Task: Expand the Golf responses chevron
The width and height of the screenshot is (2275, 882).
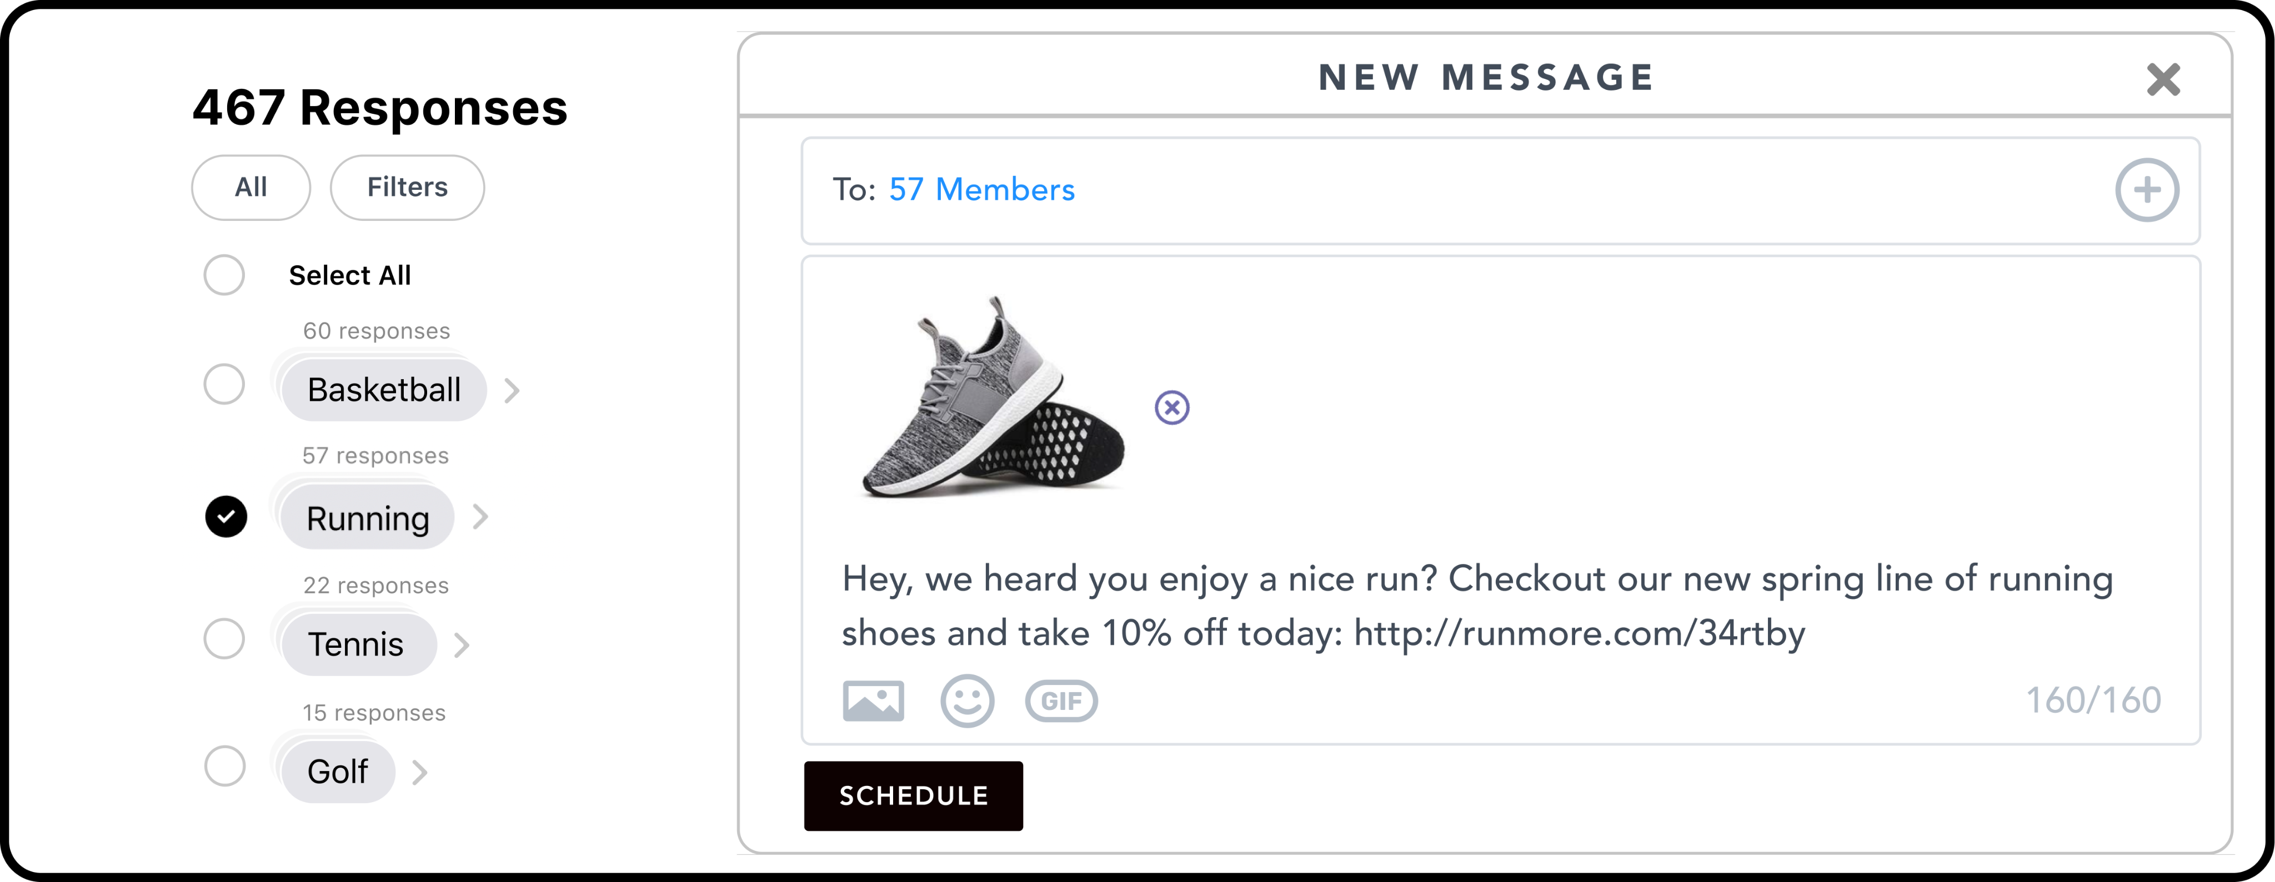Action: pyautogui.click(x=419, y=773)
